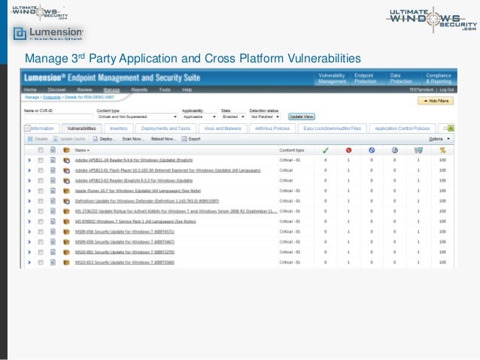Click the Scan Now button

133,139
